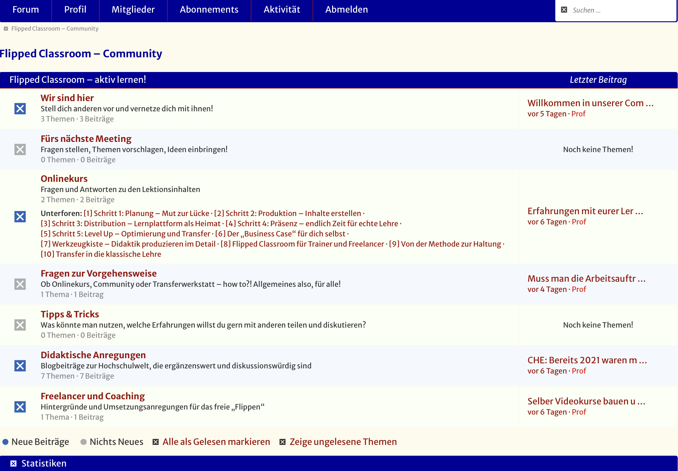Click the Onlinekurs forum status icon
This screenshot has height=471, width=678.
click(x=20, y=217)
